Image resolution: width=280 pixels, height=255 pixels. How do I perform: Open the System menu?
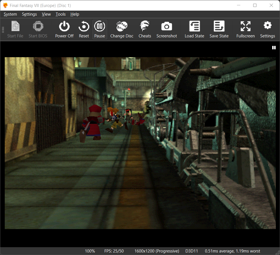pyautogui.click(x=10, y=14)
